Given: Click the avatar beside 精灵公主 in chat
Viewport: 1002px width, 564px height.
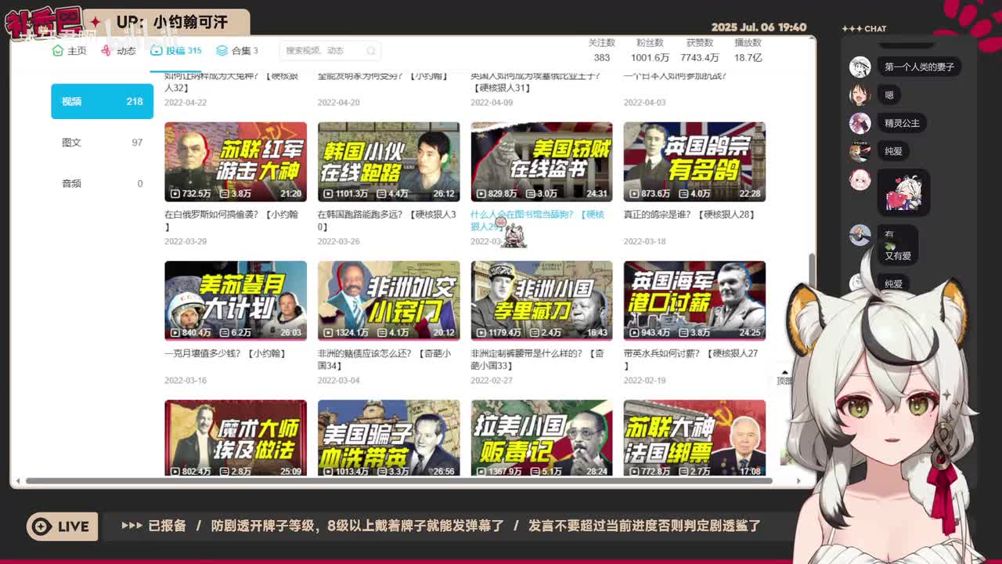Looking at the screenshot, I should (x=860, y=123).
